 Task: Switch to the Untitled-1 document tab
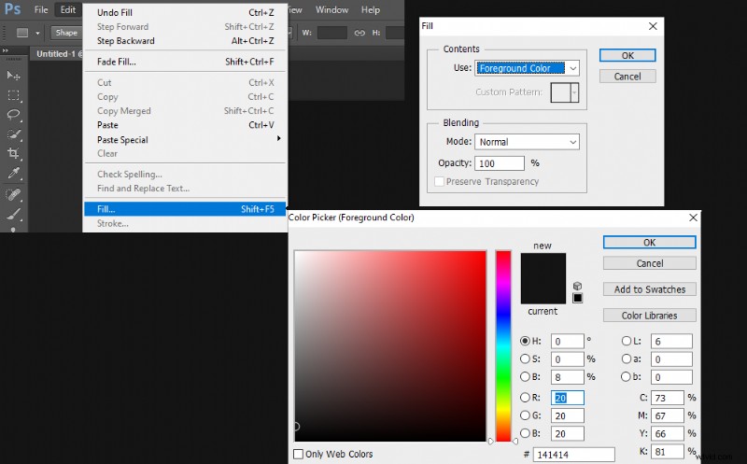pos(57,54)
